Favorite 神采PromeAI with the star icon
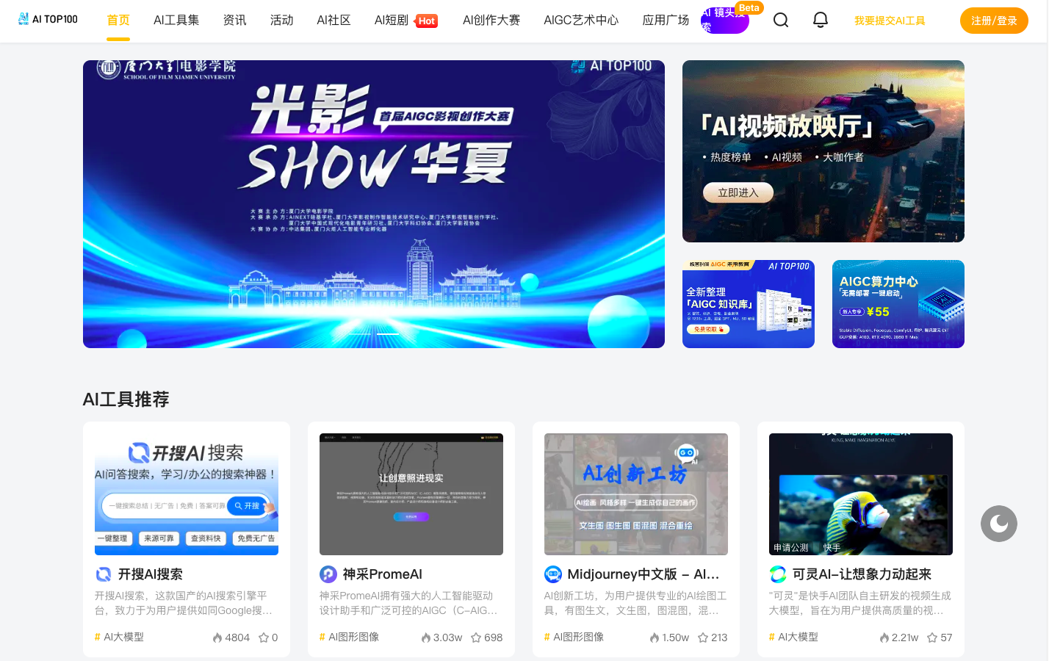Image resolution: width=1049 pixels, height=661 pixels. (476, 637)
